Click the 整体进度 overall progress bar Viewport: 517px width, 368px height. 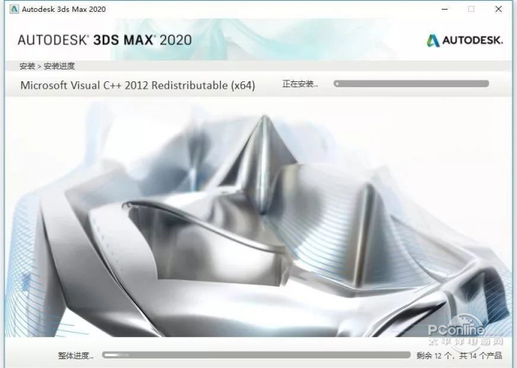256,355
